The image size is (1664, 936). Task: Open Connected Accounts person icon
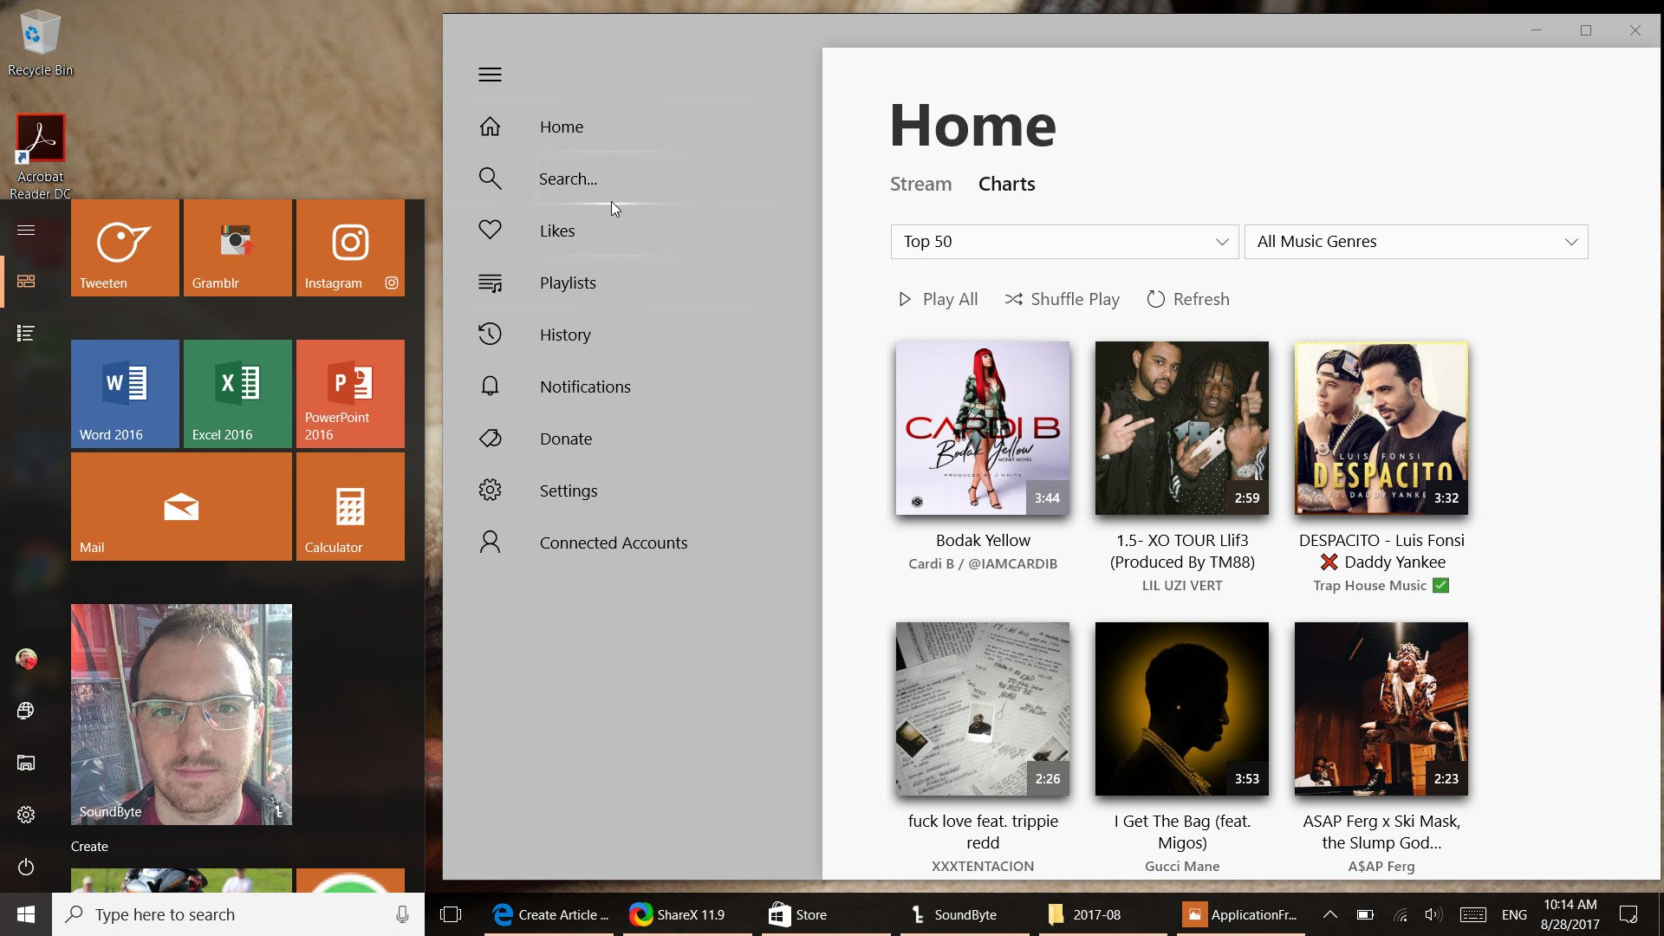(x=490, y=543)
